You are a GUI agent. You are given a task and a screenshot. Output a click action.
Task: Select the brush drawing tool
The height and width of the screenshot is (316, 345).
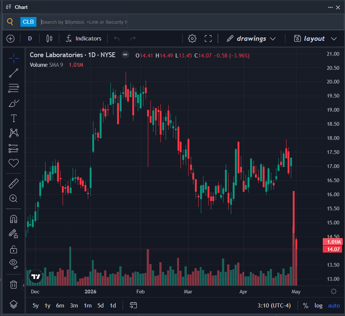13,103
